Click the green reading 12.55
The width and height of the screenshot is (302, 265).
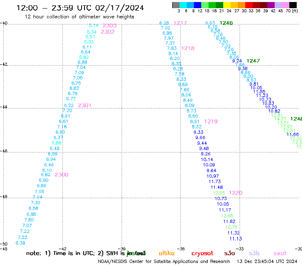click(219, 193)
